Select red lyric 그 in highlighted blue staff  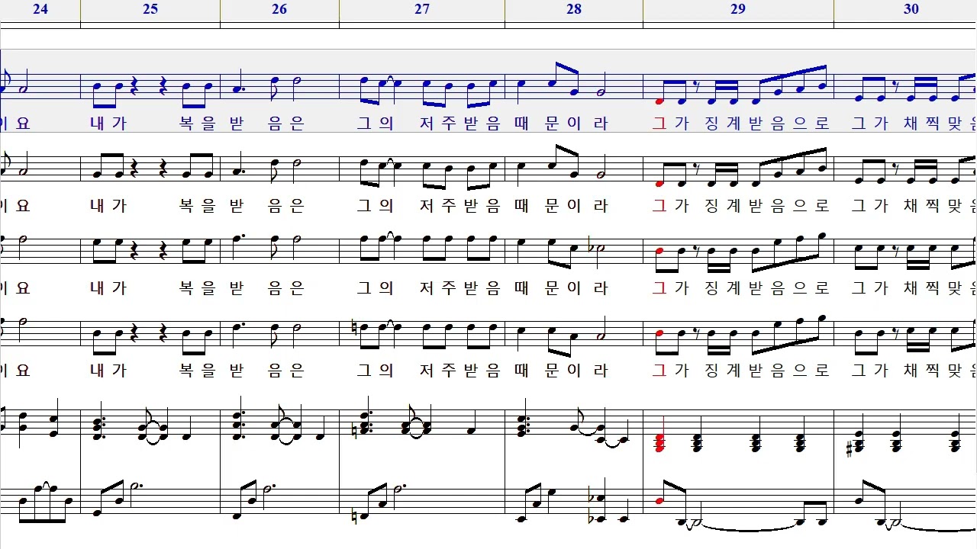(x=659, y=124)
